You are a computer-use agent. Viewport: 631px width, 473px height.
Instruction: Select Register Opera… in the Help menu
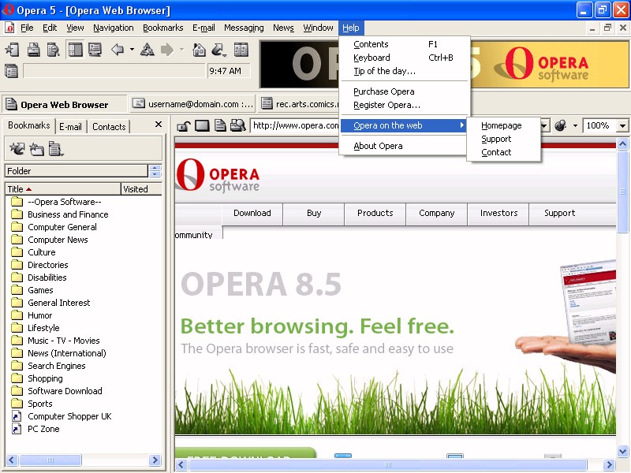pyautogui.click(x=404, y=105)
